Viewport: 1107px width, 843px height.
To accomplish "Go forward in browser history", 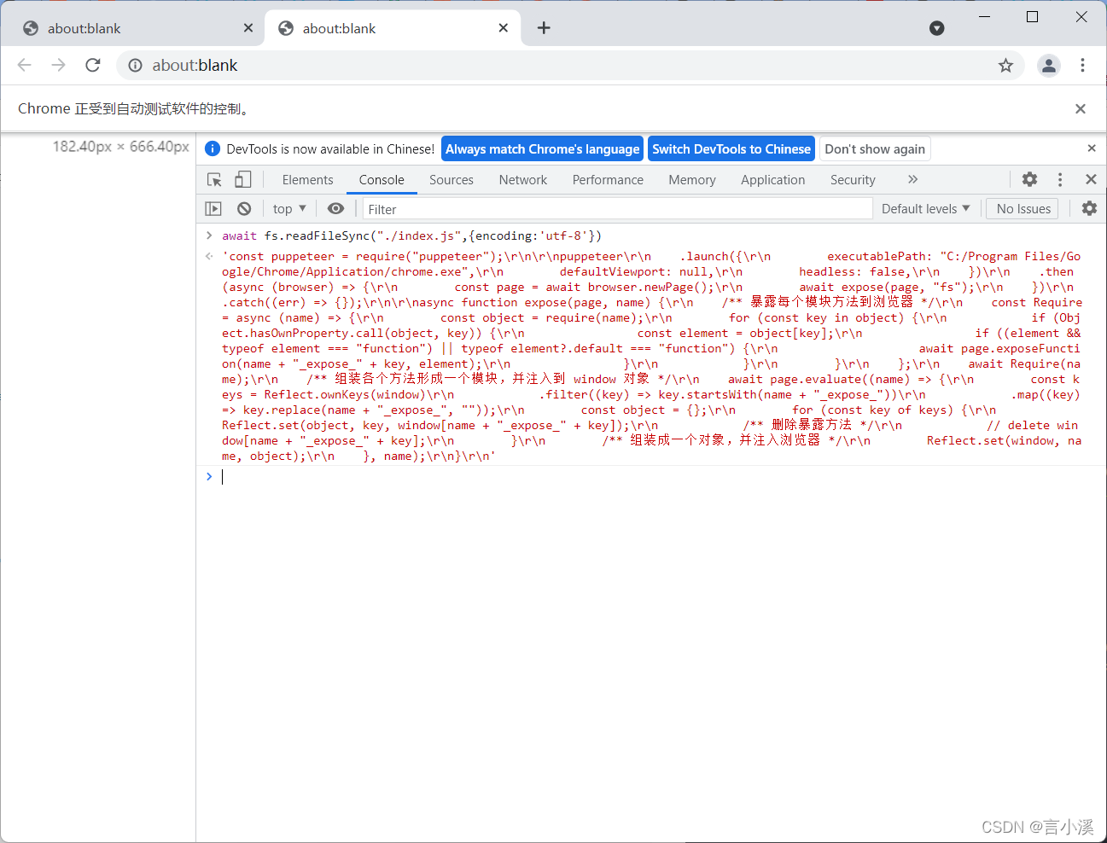I will pyautogui.click(x=58, y=65).
